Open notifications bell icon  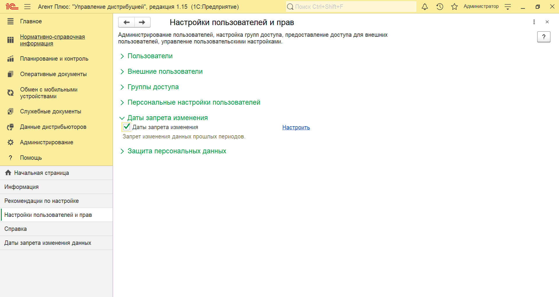[425, 7]
